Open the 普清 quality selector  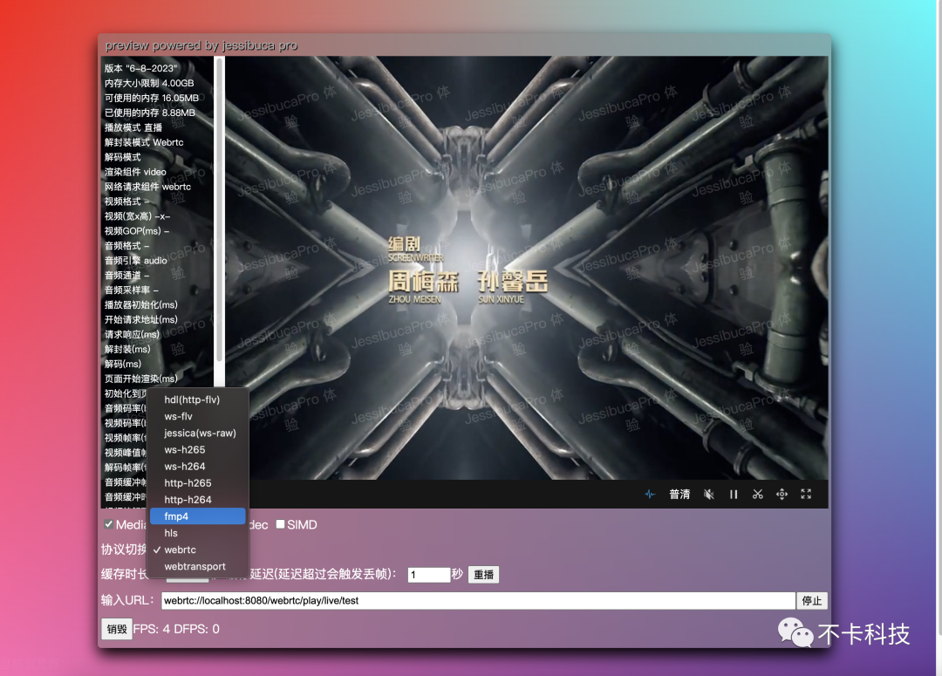click(x=679, y=495)
